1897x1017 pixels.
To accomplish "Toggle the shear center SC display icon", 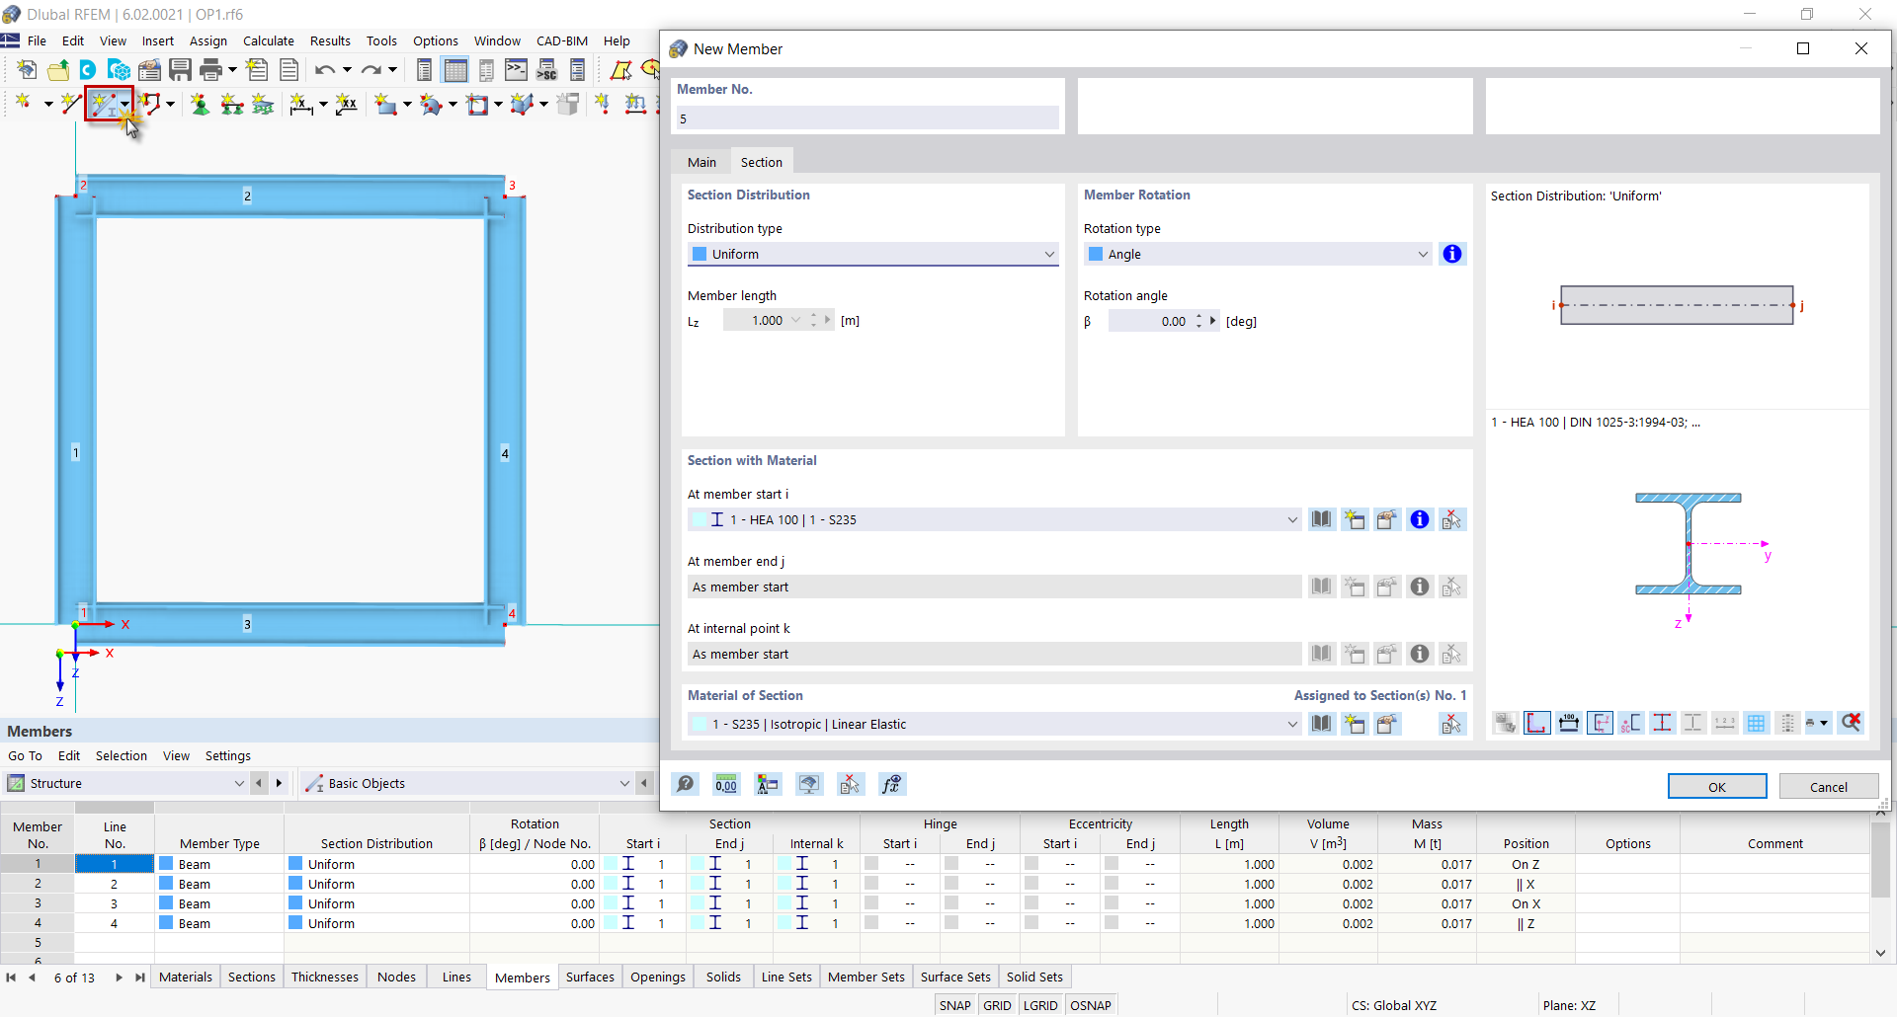I will (x=1631, y=723).
